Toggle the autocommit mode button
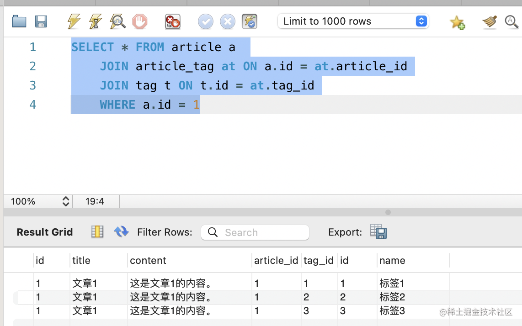Viewport: 522px width, 326px height. point(250,21)
